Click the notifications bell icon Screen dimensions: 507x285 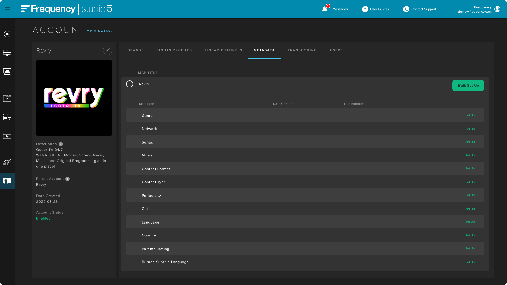[325, 9]
